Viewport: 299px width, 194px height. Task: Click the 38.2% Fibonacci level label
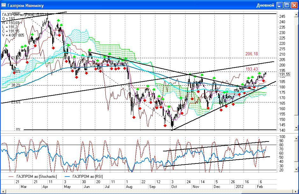pos(16,85)
